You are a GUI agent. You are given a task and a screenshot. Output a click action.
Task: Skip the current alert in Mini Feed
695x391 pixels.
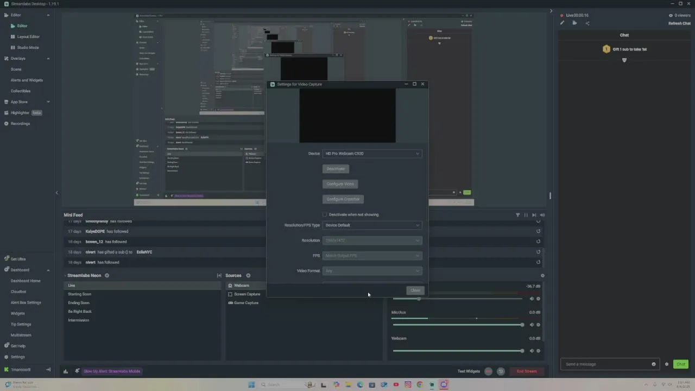pyautogui.click(x=534, y=215)
